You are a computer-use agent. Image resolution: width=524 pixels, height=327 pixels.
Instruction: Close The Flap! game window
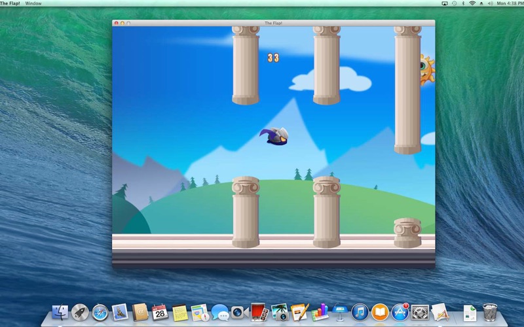117,23
